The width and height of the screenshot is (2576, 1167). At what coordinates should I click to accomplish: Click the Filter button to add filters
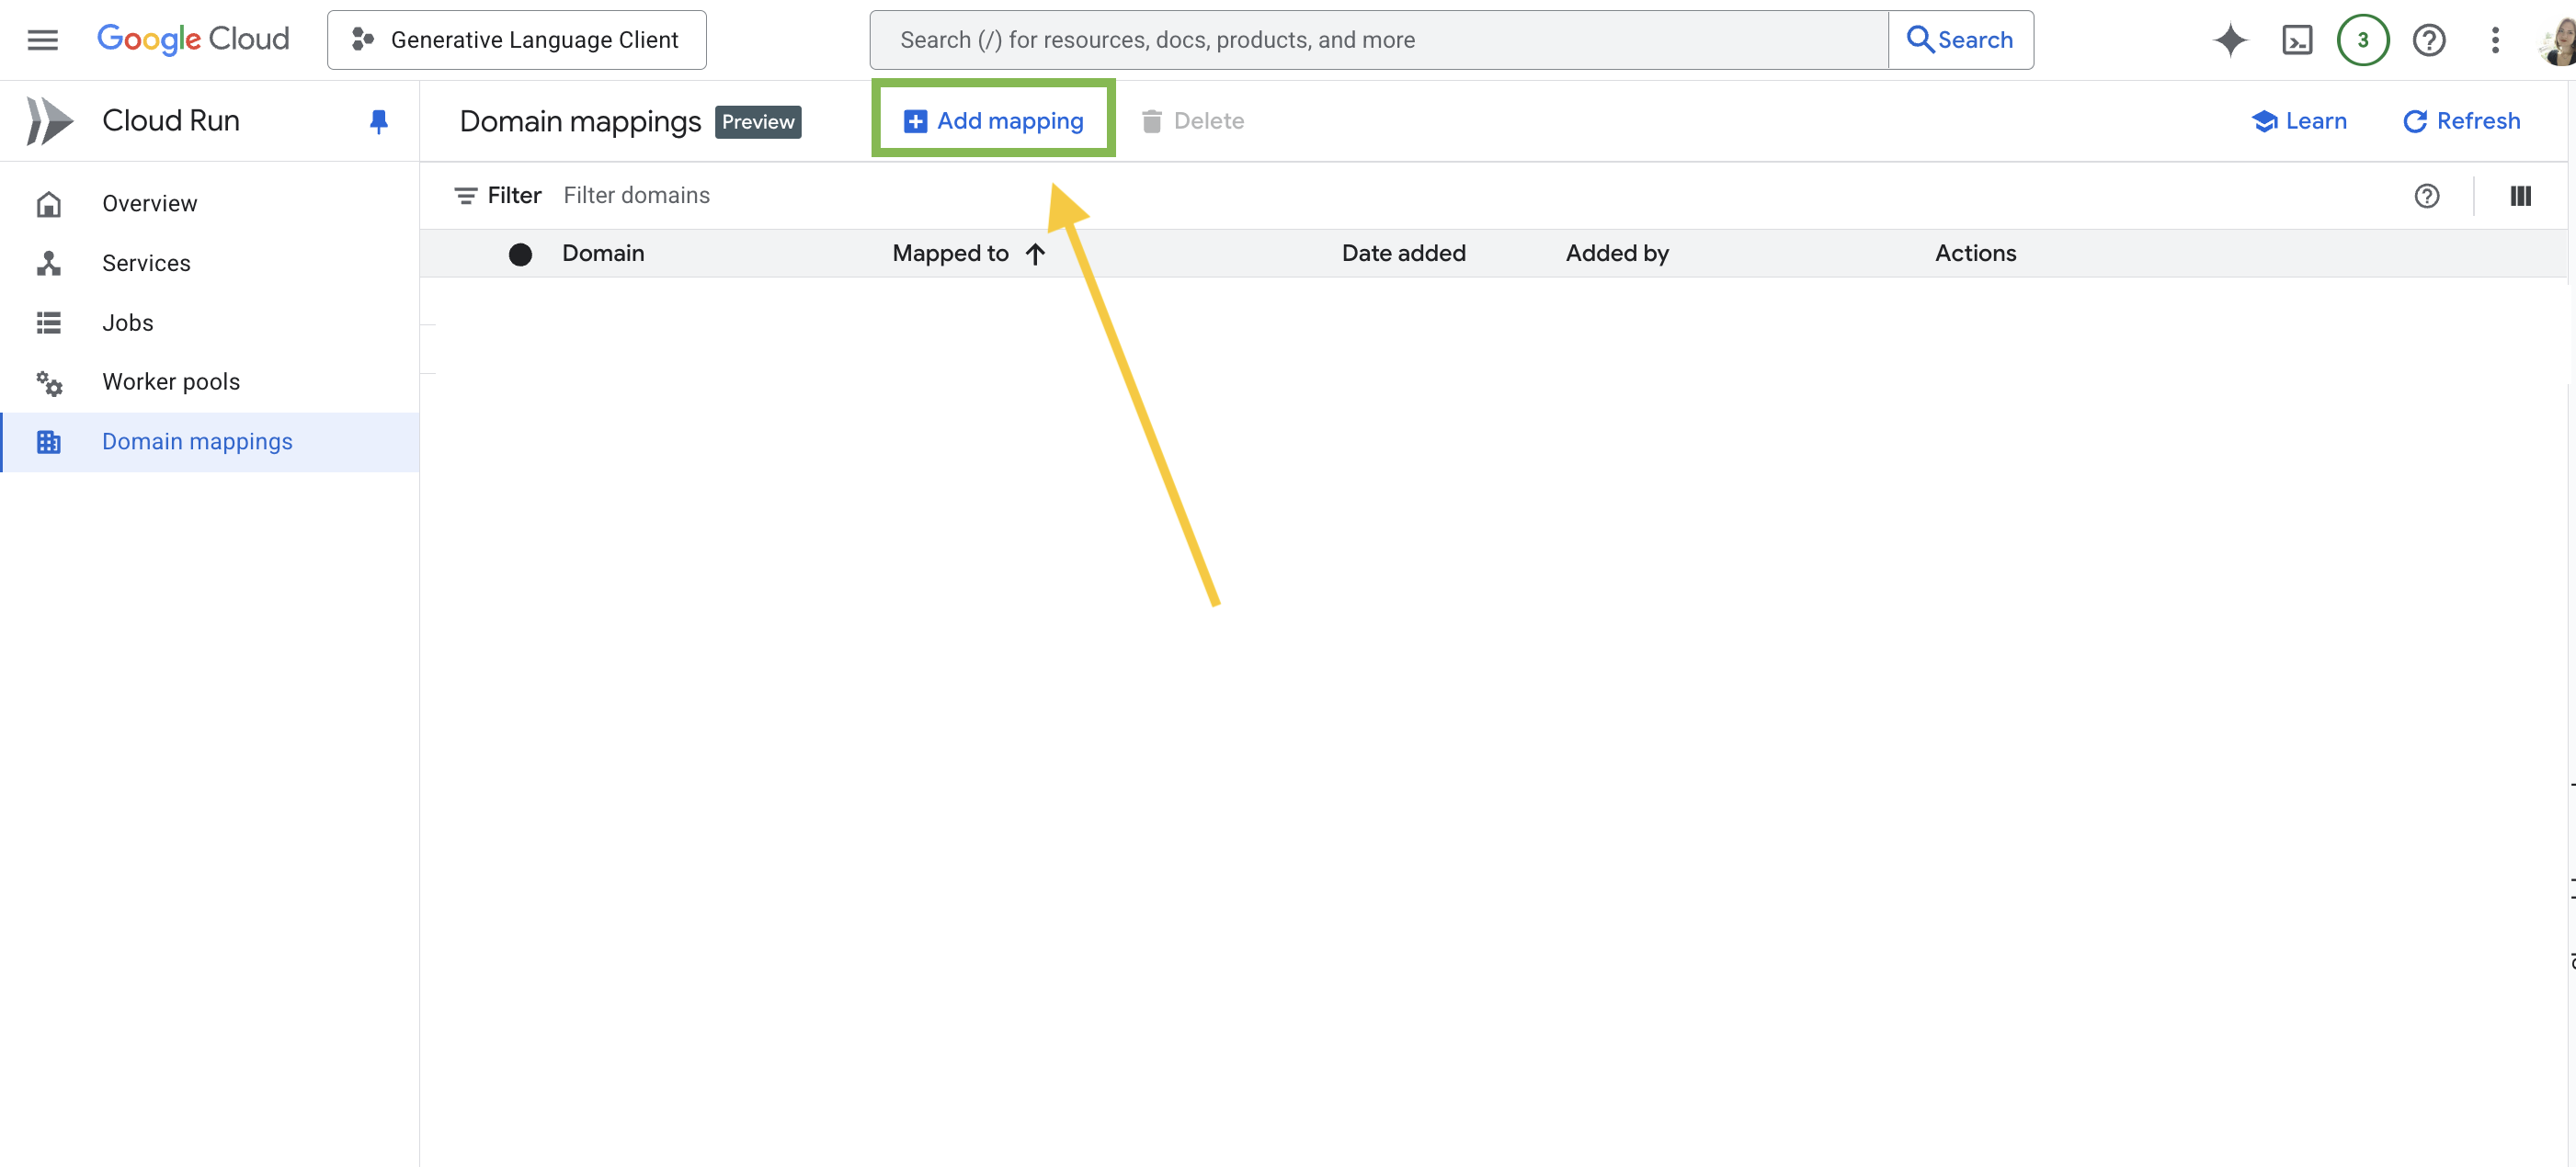(x=498, y=196)
